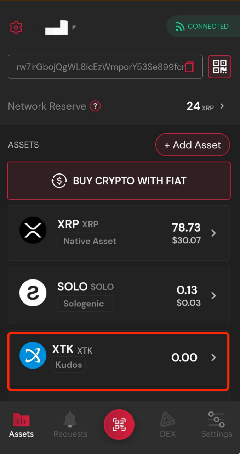The height and width of the screenshot is (454, 240).
Task: Open SOLO asset details chevron
Action: (x=213, y=295)
